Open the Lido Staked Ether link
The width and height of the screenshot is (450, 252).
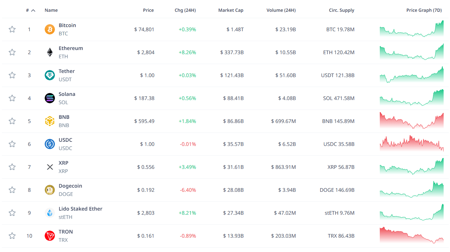tap(80, 209)
